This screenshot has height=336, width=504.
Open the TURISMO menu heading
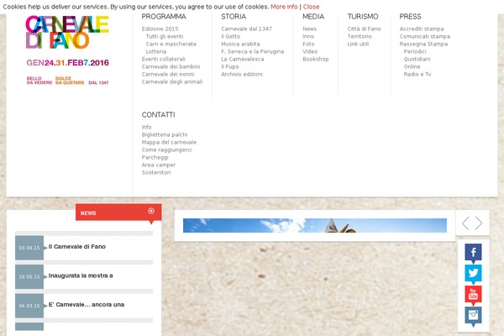[x=363, y=17]
